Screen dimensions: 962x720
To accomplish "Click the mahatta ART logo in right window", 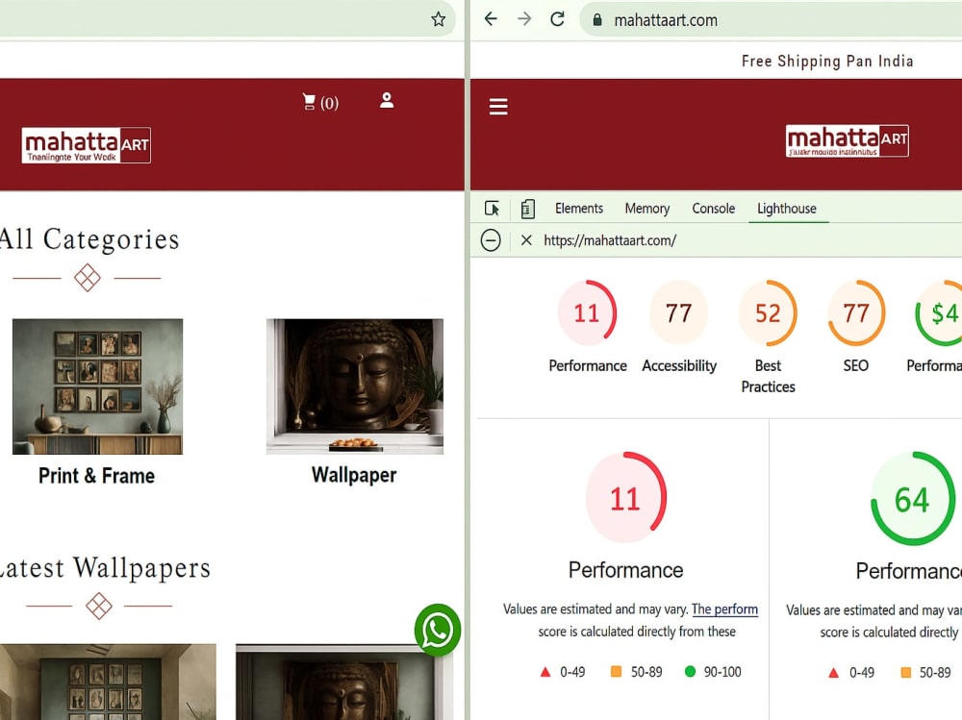I will tap(847, 141).
